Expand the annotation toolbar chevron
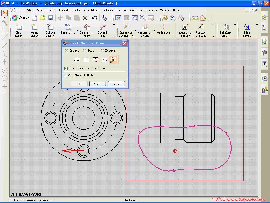 (214, 24)
